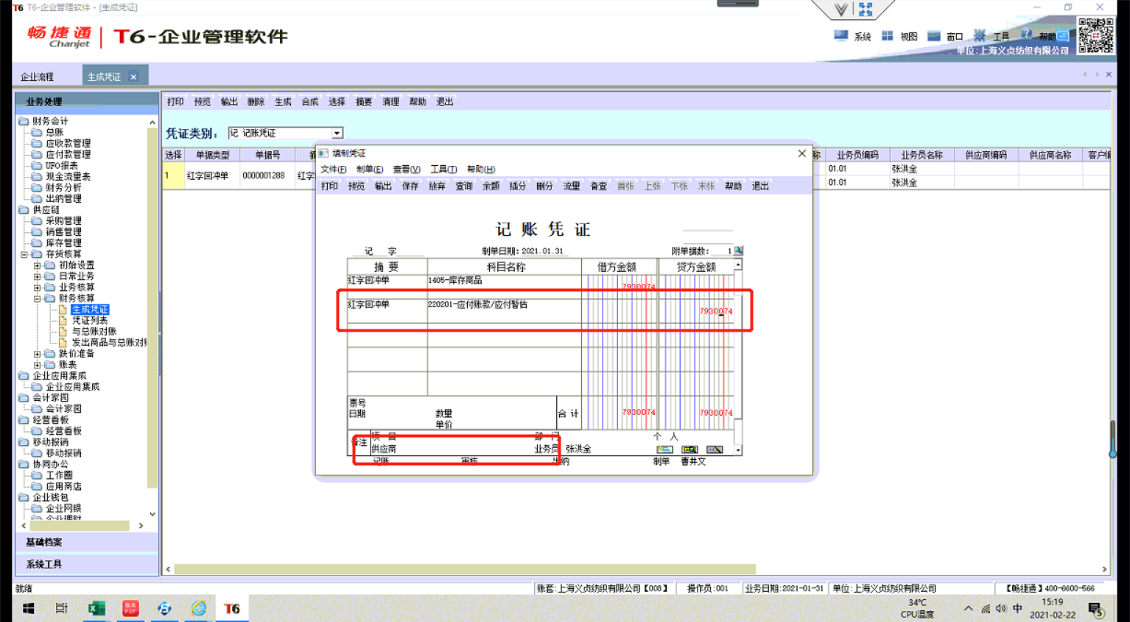Expand the 账表 tree node

coord(38,365)
